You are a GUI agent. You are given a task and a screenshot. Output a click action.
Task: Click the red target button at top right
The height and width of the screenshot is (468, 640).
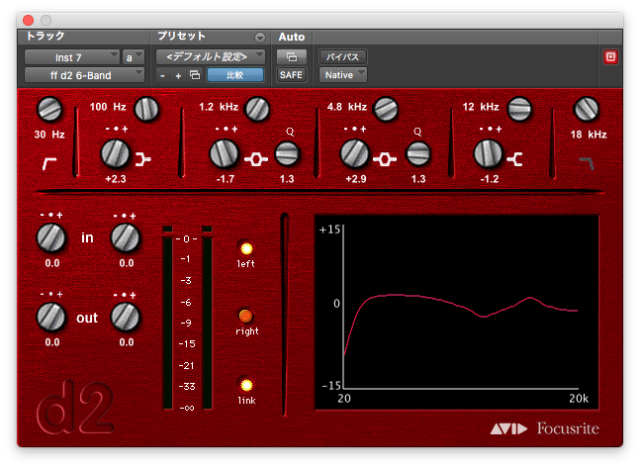[x=610, y=56]
